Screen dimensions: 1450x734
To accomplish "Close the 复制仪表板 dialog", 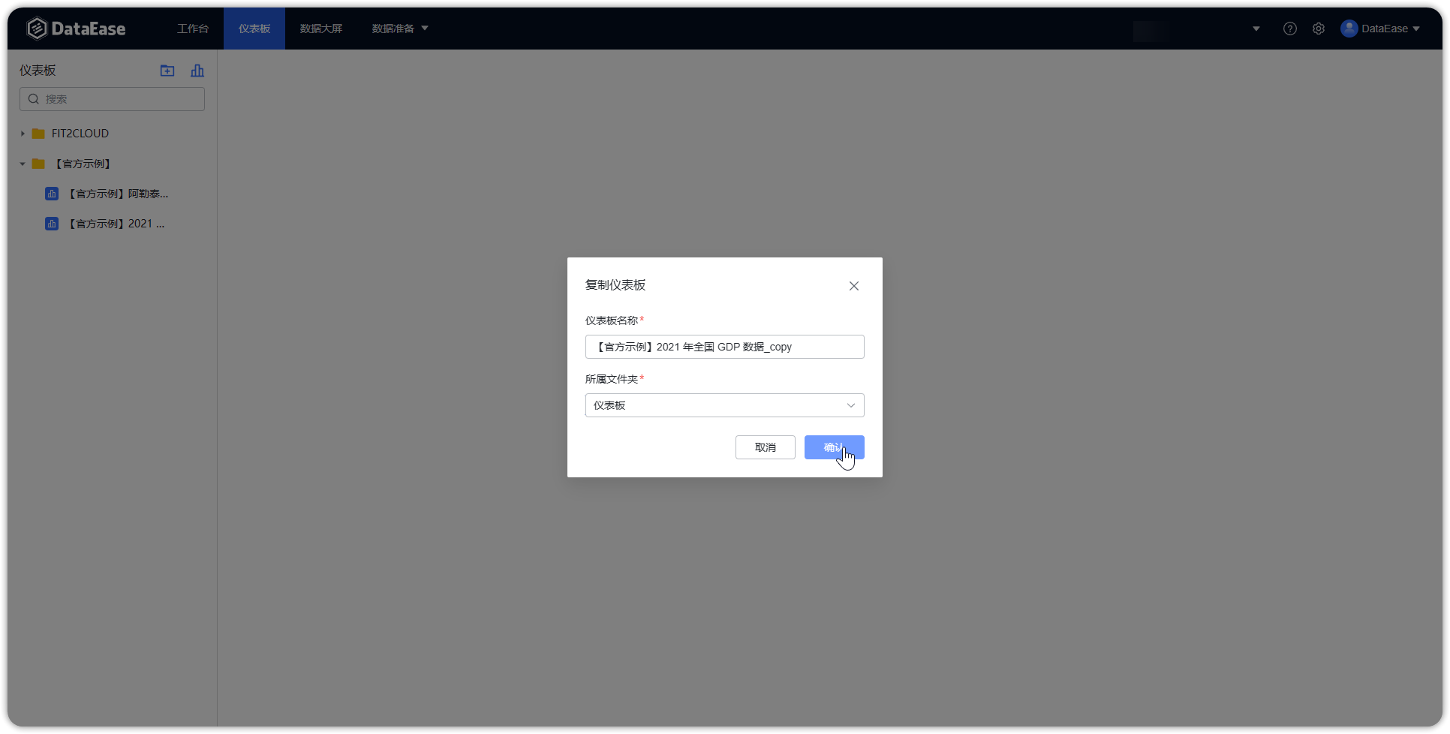I will click(x=854, y=286).
